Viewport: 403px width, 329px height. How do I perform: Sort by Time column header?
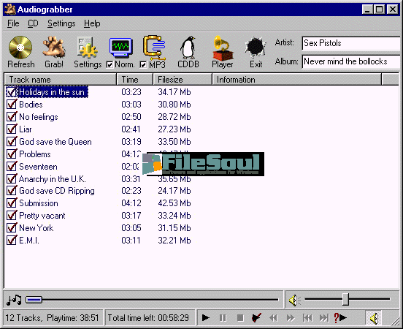click(135, 80)
